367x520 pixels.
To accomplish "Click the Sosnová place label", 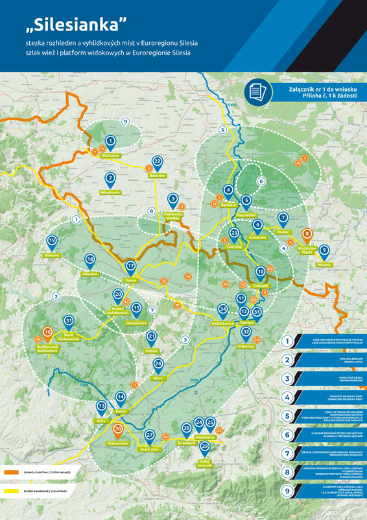I will [x=52, y=255].
